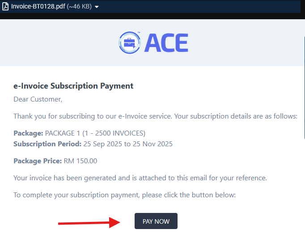
Task: Click the Your invoice has been generated sentence
Action: [x=140, y=178]
